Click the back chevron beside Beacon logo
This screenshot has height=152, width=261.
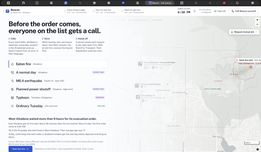click(4, 11)
